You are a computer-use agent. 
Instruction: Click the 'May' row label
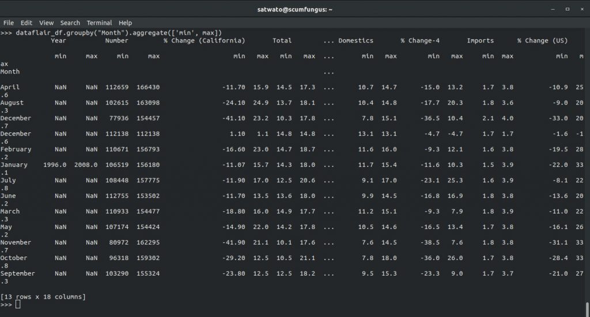(x=6, y=227)
